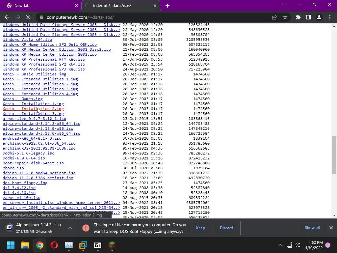337x253 pixels.
Task: Download dsl-4.4.10.iso
Action: point(19,193)
